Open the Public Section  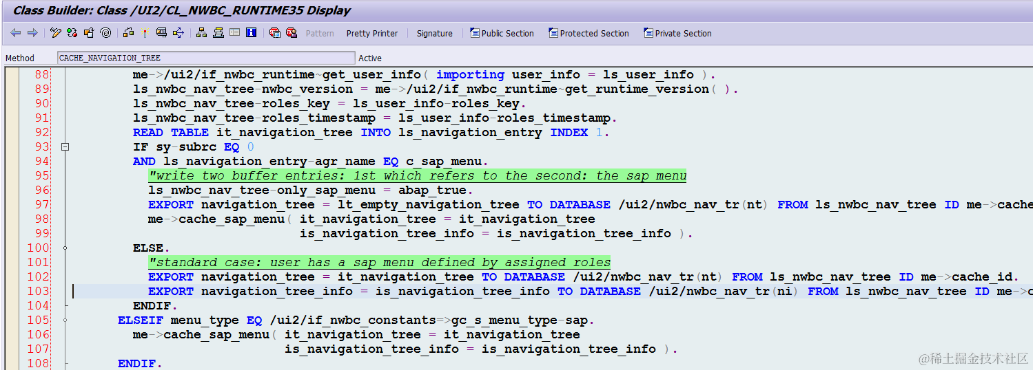click(x=502, y=33)
